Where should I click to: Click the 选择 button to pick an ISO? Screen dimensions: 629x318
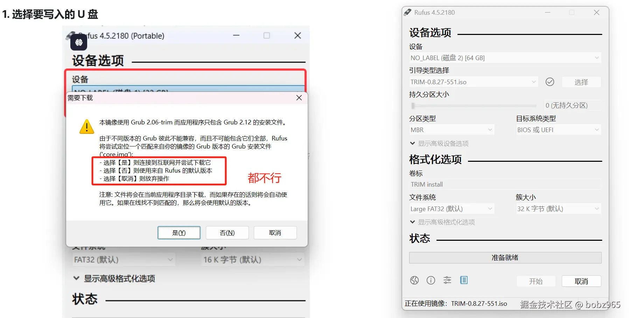click(x=581, y=81)
